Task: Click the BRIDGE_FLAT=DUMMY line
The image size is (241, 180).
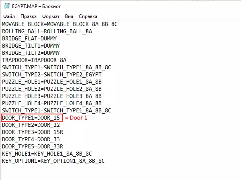Action: [29, 38]
